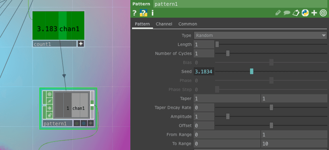Click the Amplitude value field
329x150 pixels.
point(204,117)
